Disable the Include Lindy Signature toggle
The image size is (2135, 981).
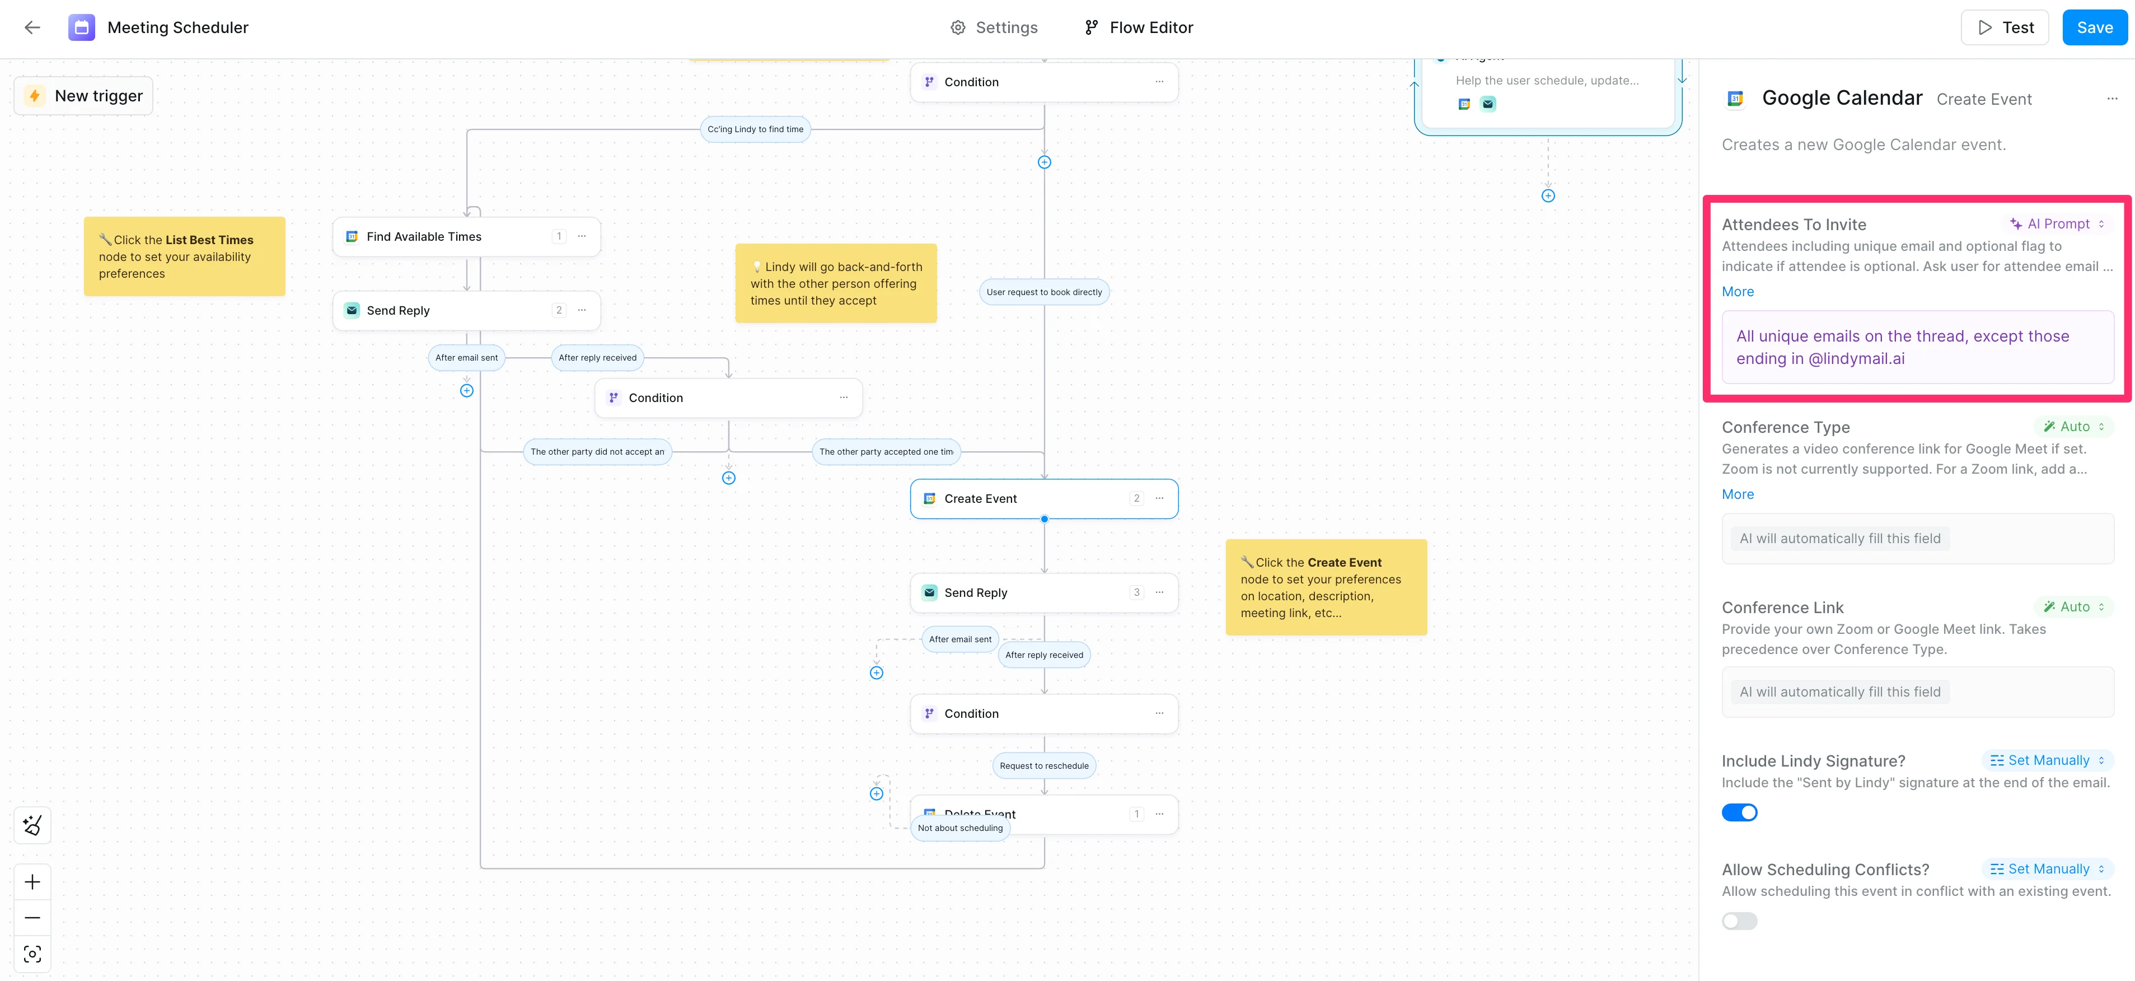click(x=1739, y=812)
